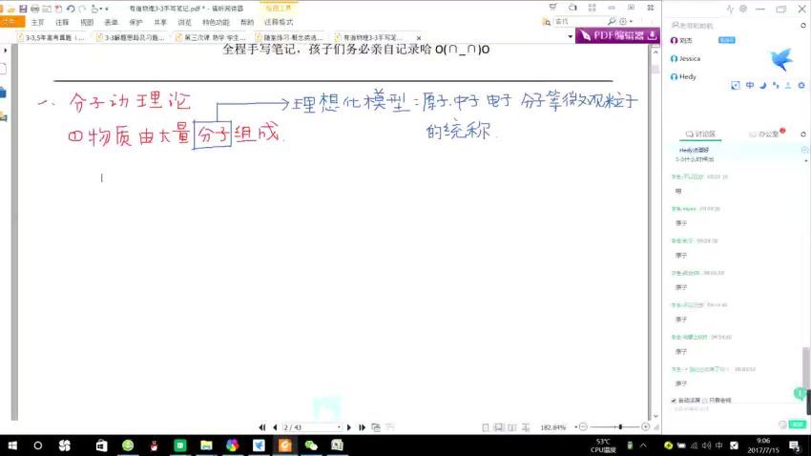The height and width of the screenshot is (456, 811).
Task: Zoom out with the minus button
Action: point(583,427)
